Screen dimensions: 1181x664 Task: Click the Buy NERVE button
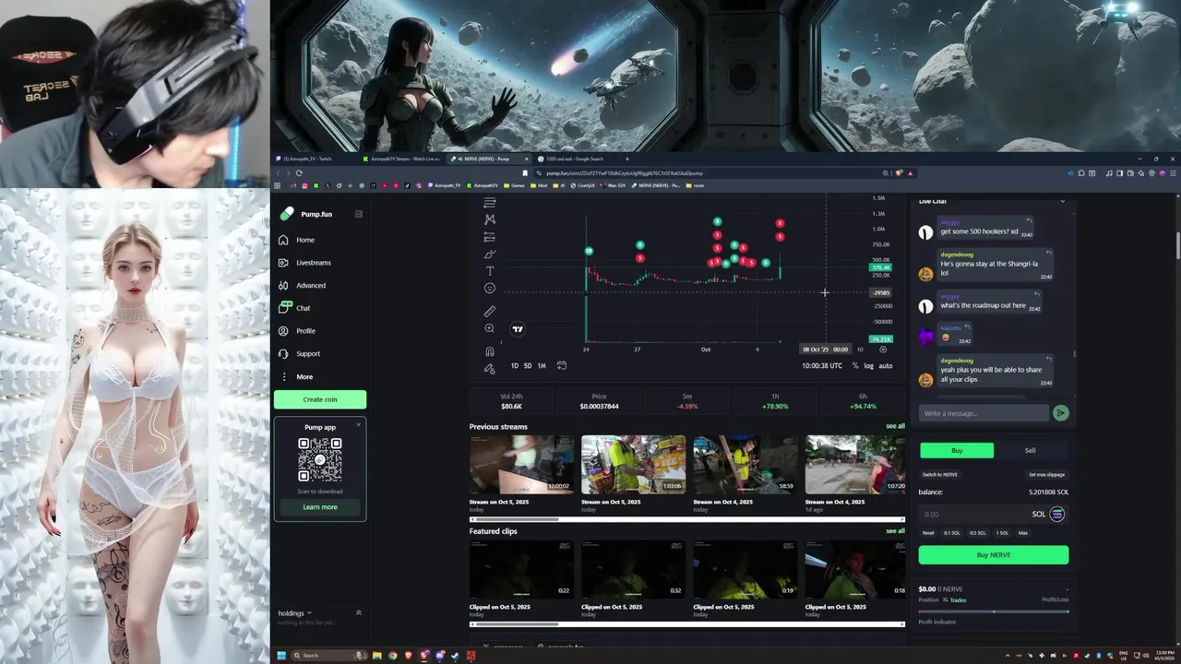(994, 555)
